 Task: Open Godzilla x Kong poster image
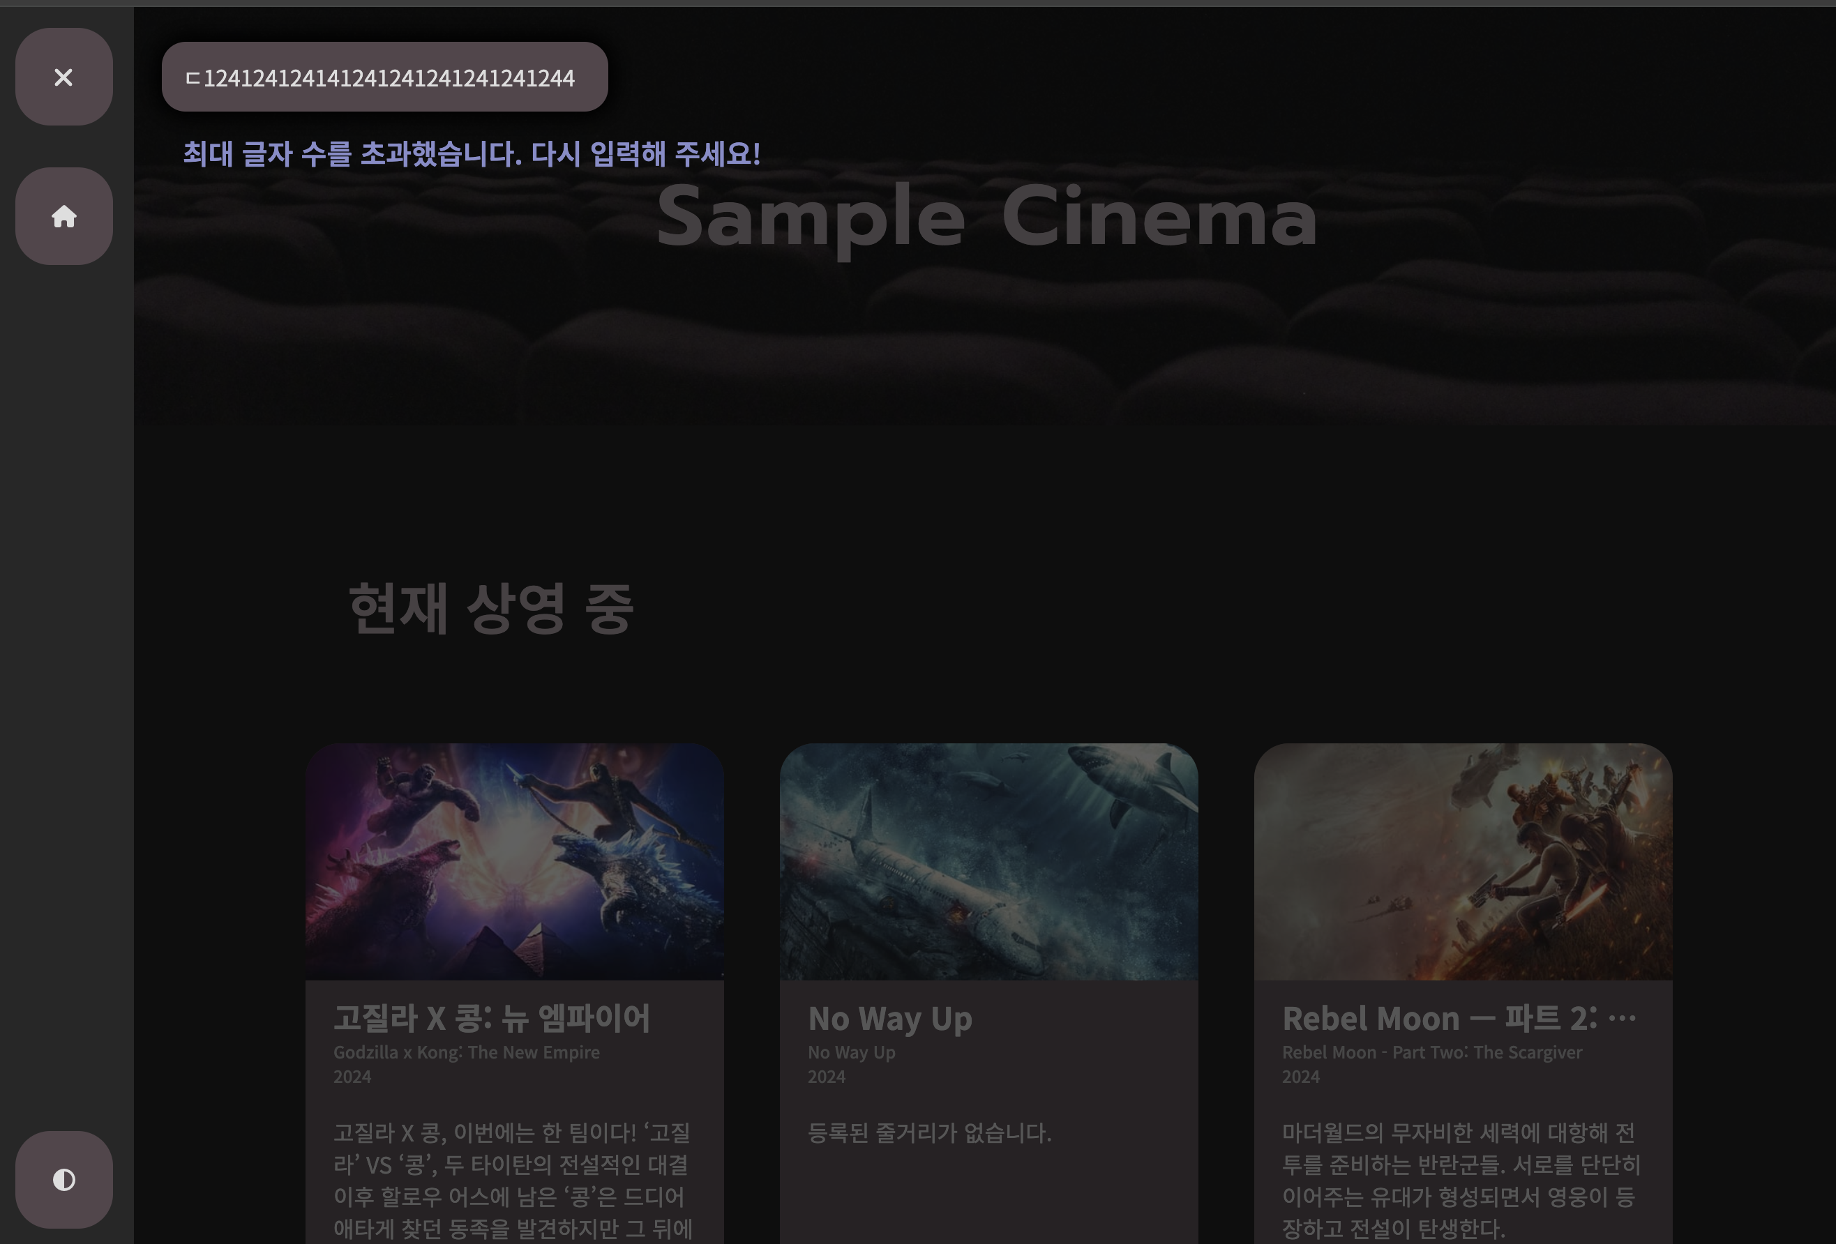pos(514,861)
